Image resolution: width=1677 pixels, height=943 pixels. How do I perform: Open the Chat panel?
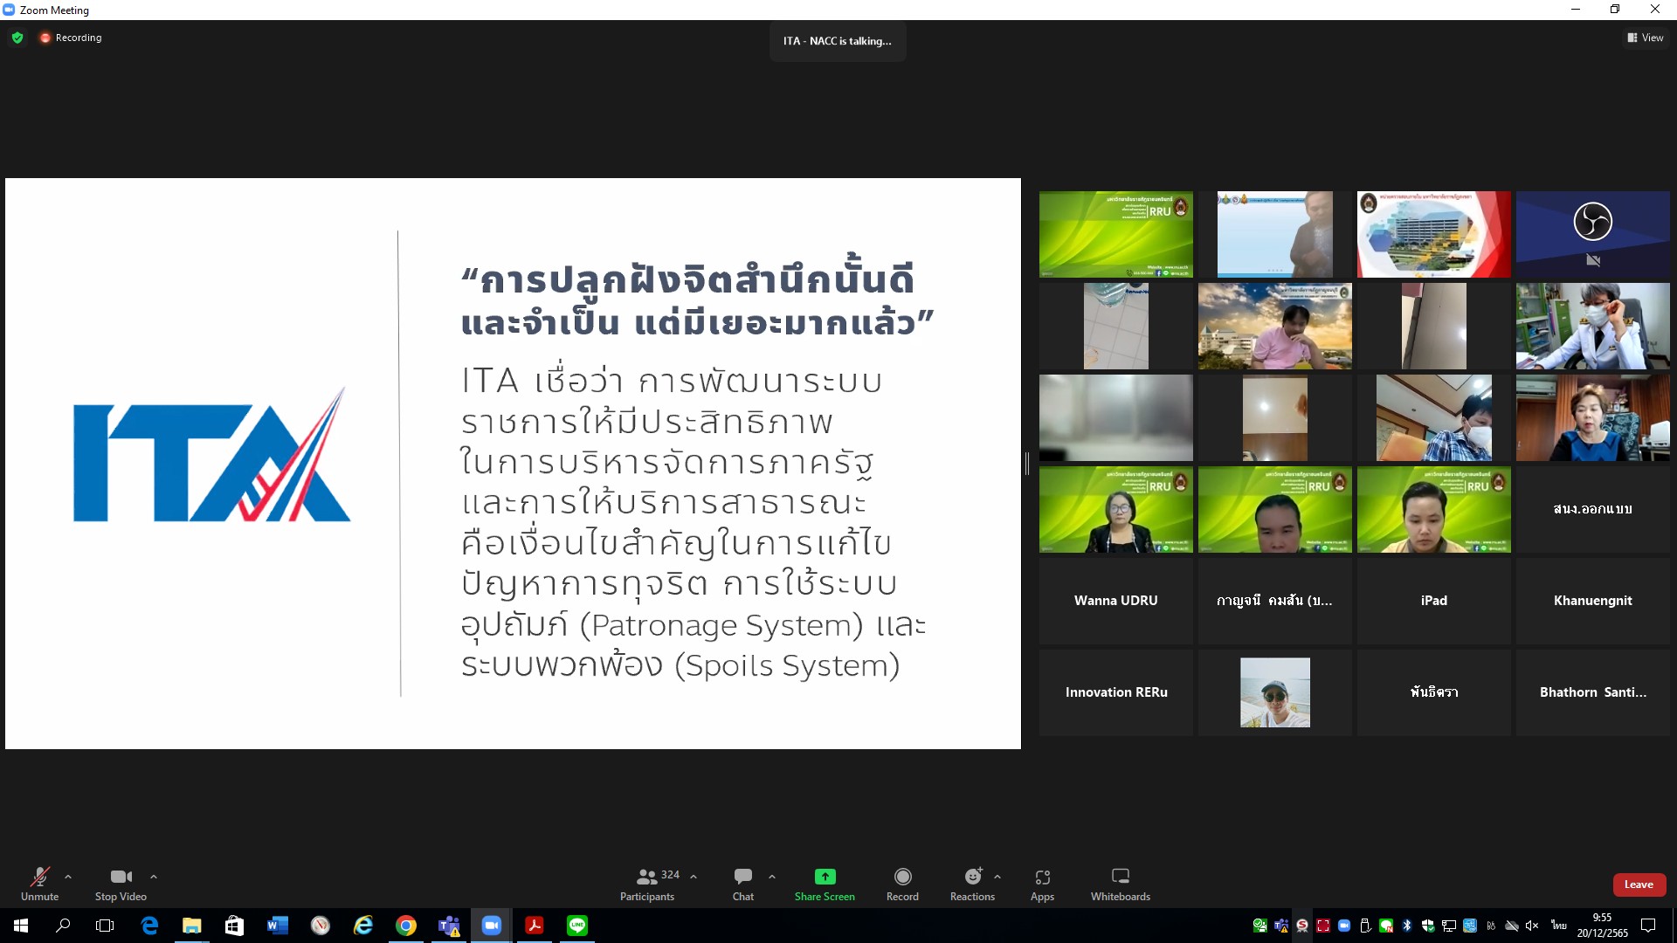[x=743, y=884]
